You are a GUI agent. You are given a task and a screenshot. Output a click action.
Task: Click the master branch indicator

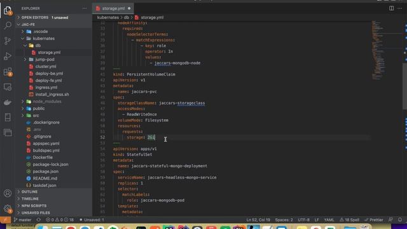click(23, 220)
